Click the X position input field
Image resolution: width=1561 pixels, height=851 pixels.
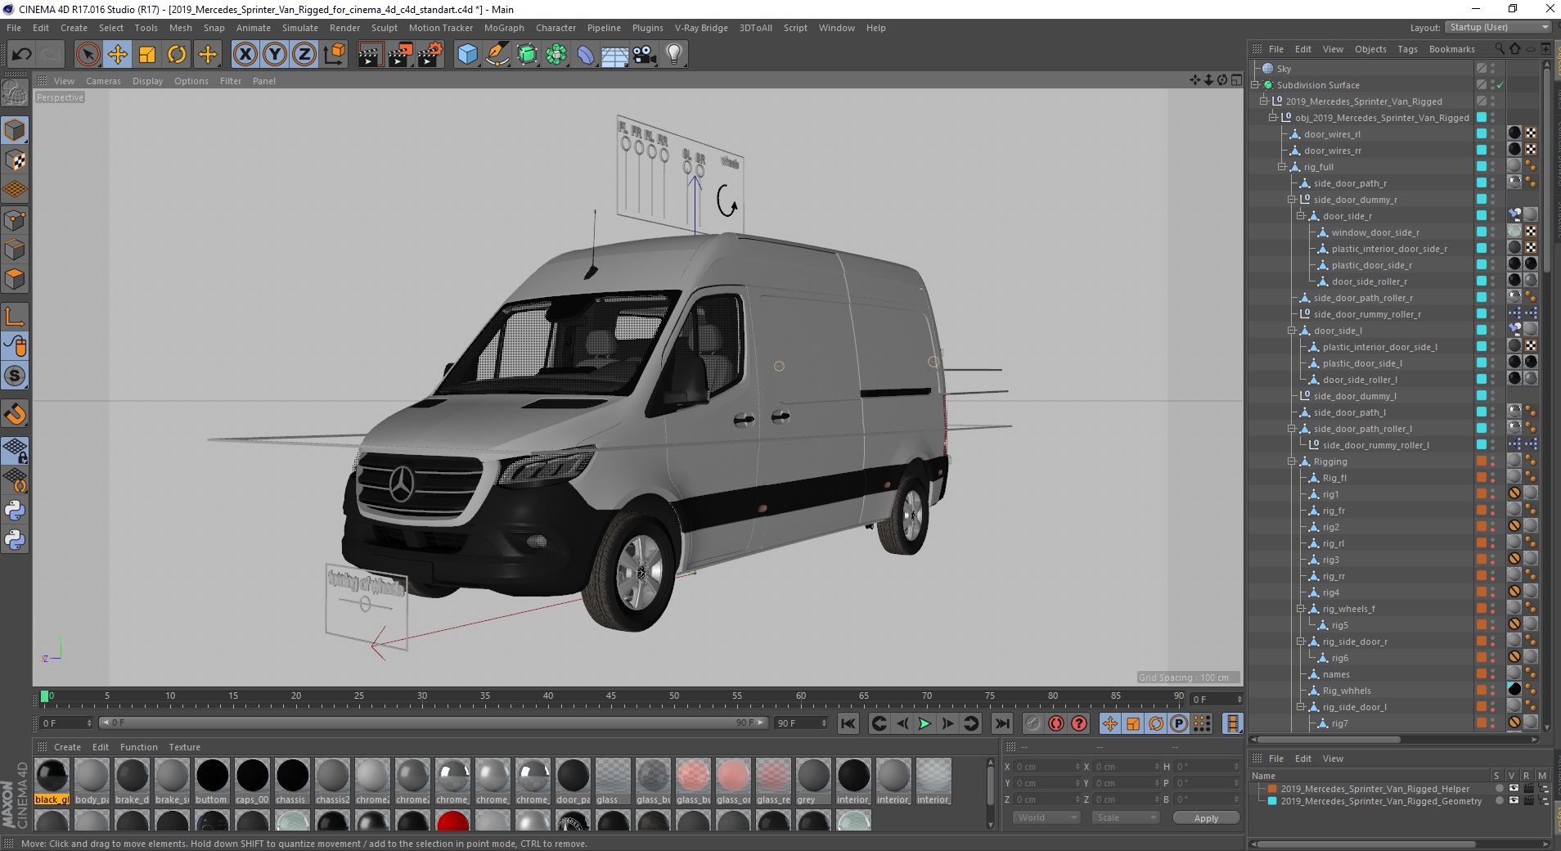[1047, 767]
